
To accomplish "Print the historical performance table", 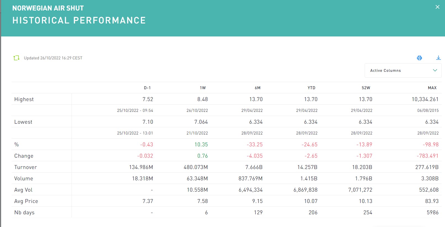I will [x=419, y=58].
